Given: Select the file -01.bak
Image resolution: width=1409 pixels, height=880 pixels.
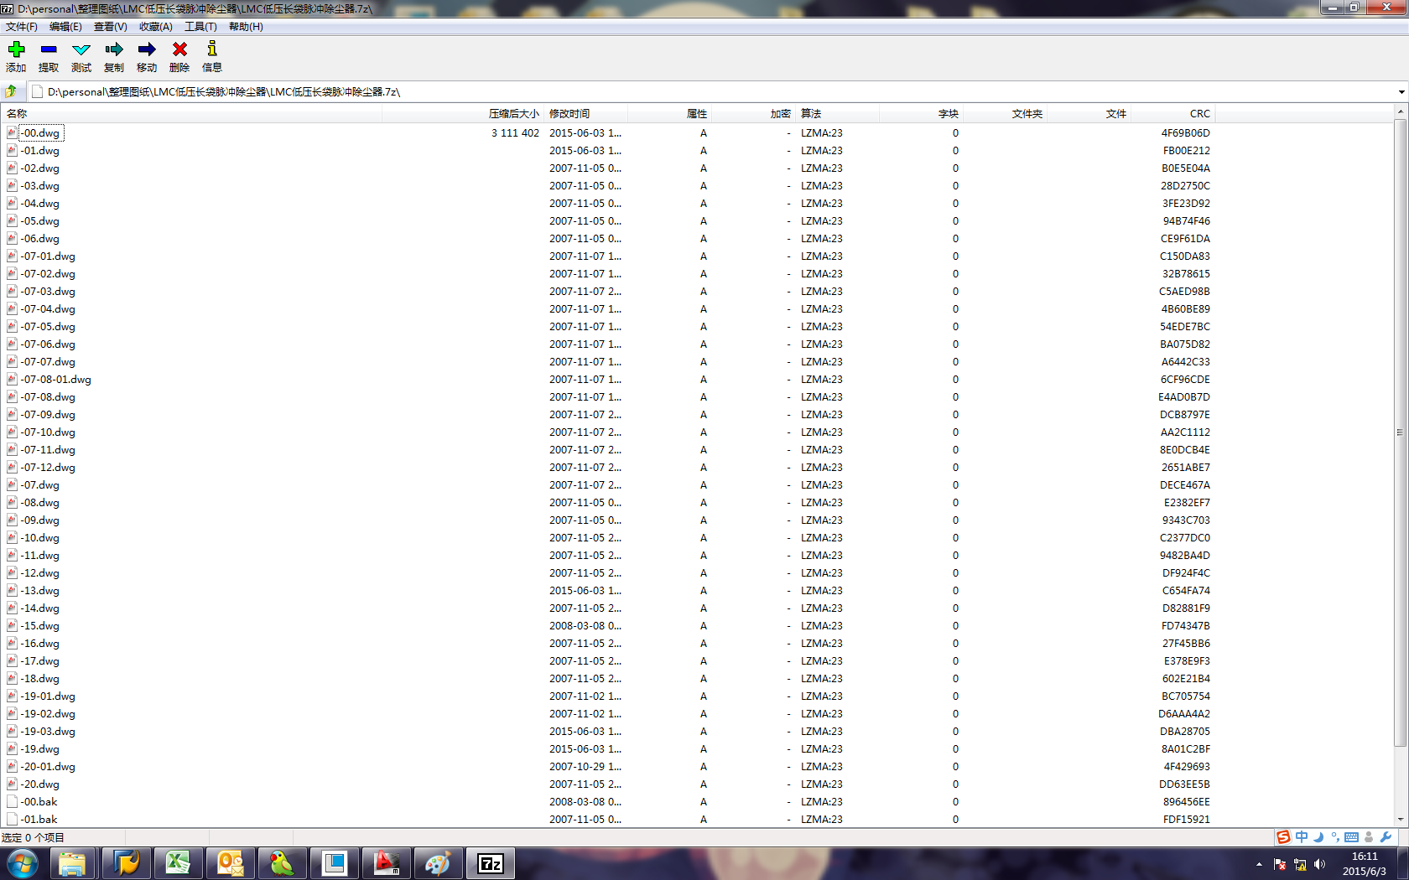Looking at the screenshot, I should tap(39, 820).
